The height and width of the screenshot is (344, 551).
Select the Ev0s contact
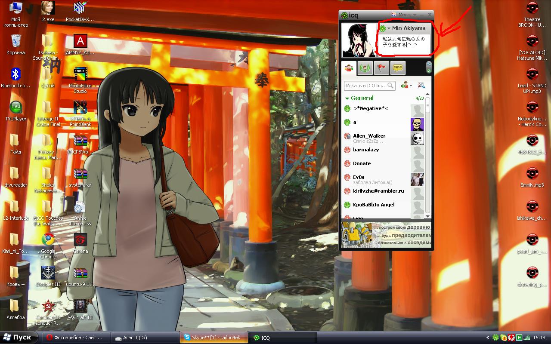point(384,179)
